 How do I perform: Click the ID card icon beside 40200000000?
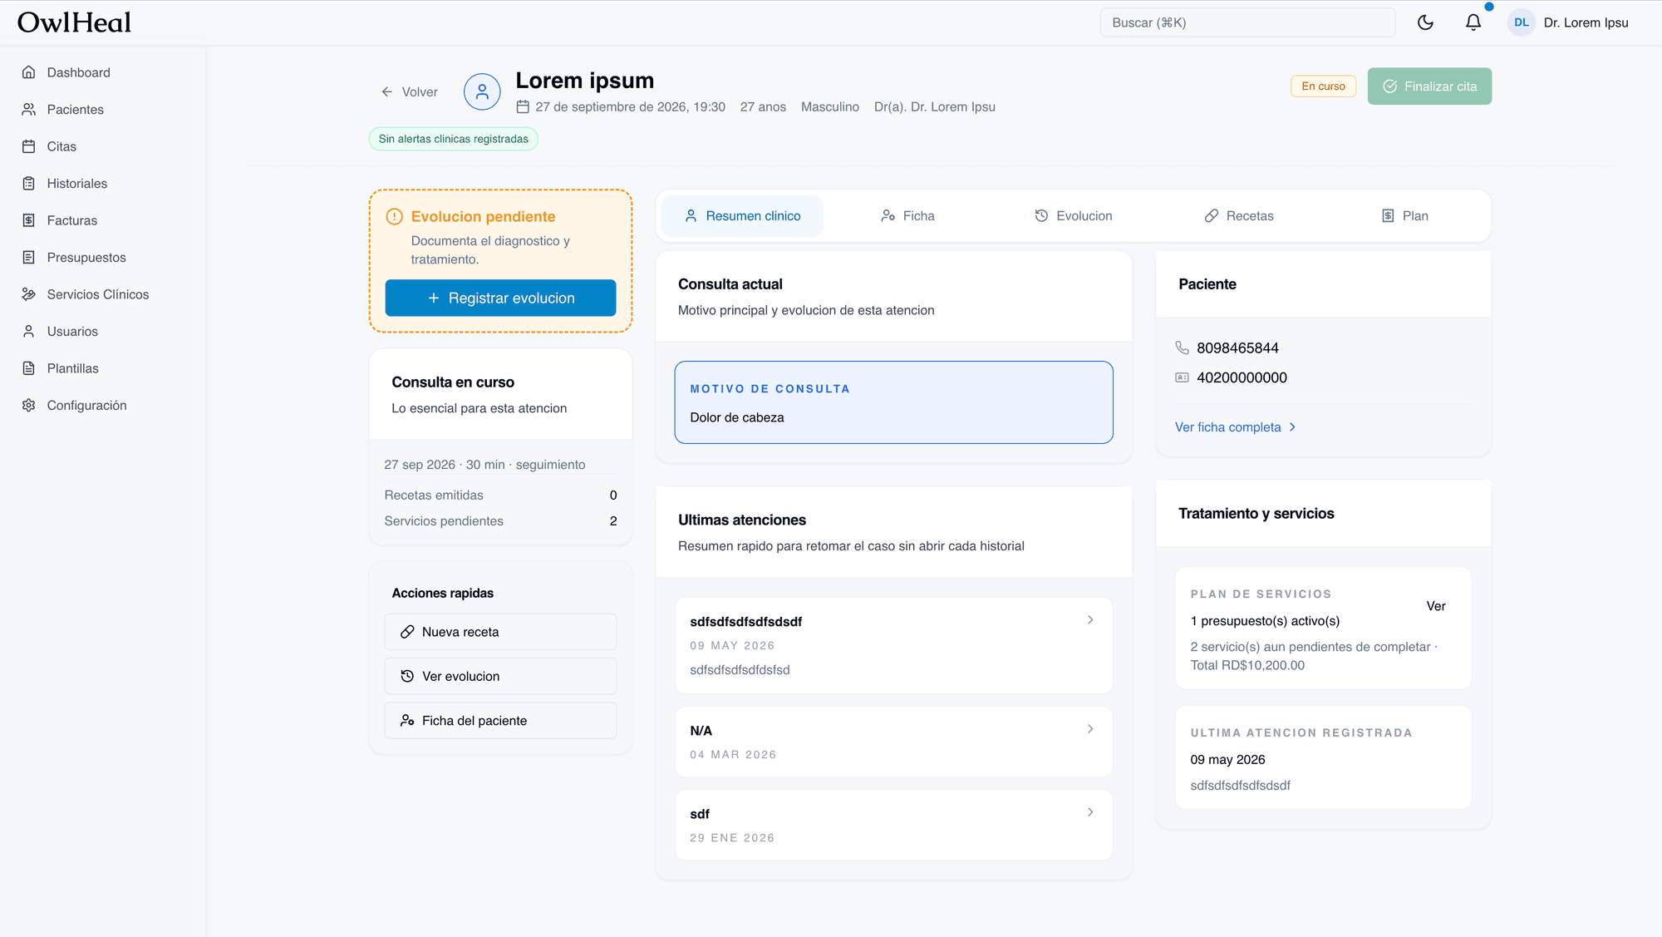(1183, 377)
